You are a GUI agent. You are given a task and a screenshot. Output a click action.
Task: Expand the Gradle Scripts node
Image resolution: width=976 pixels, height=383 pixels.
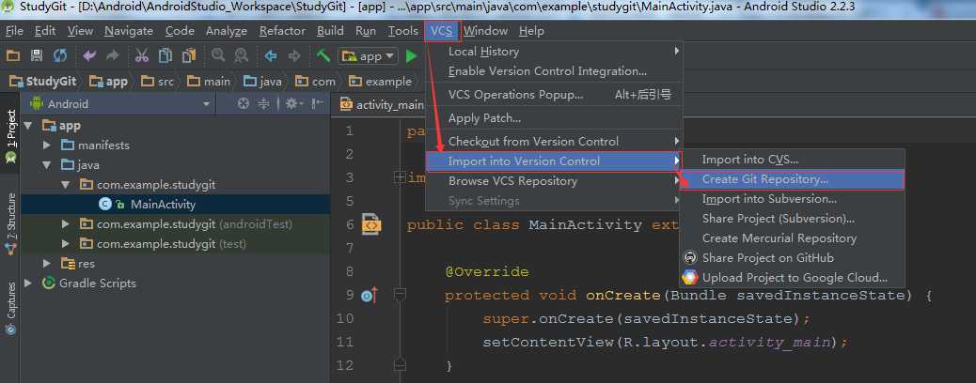27,283
